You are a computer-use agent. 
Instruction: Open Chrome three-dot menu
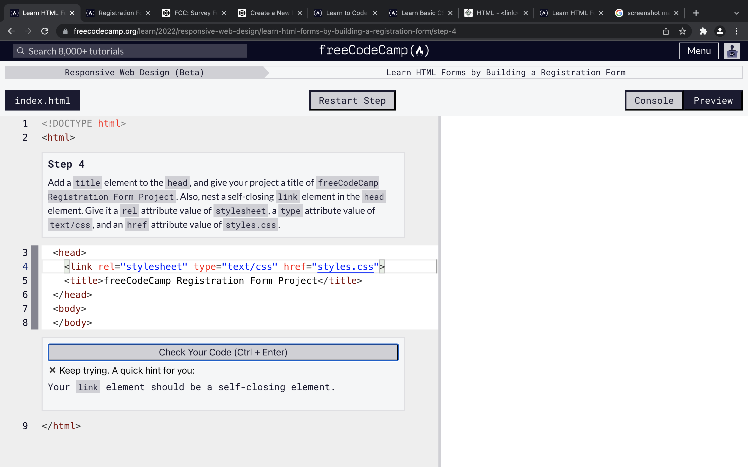click(x=737, y=31)
